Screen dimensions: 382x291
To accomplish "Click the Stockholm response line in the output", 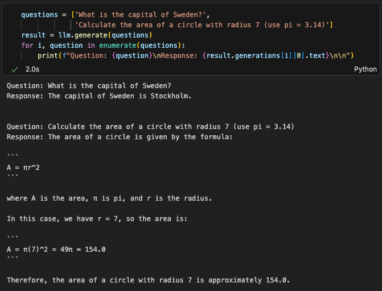I will coord(99,96).
